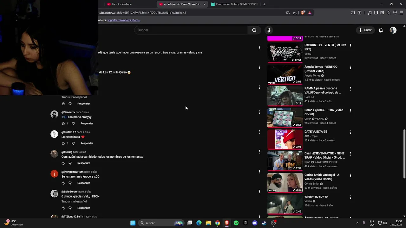
Task: Click the browser address bar URL
Action: pos(142,13)
